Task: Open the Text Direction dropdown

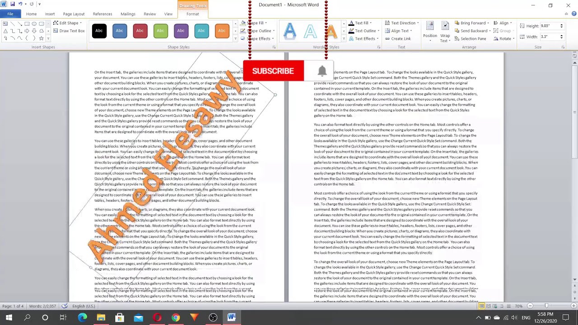Action: (402, 23)
